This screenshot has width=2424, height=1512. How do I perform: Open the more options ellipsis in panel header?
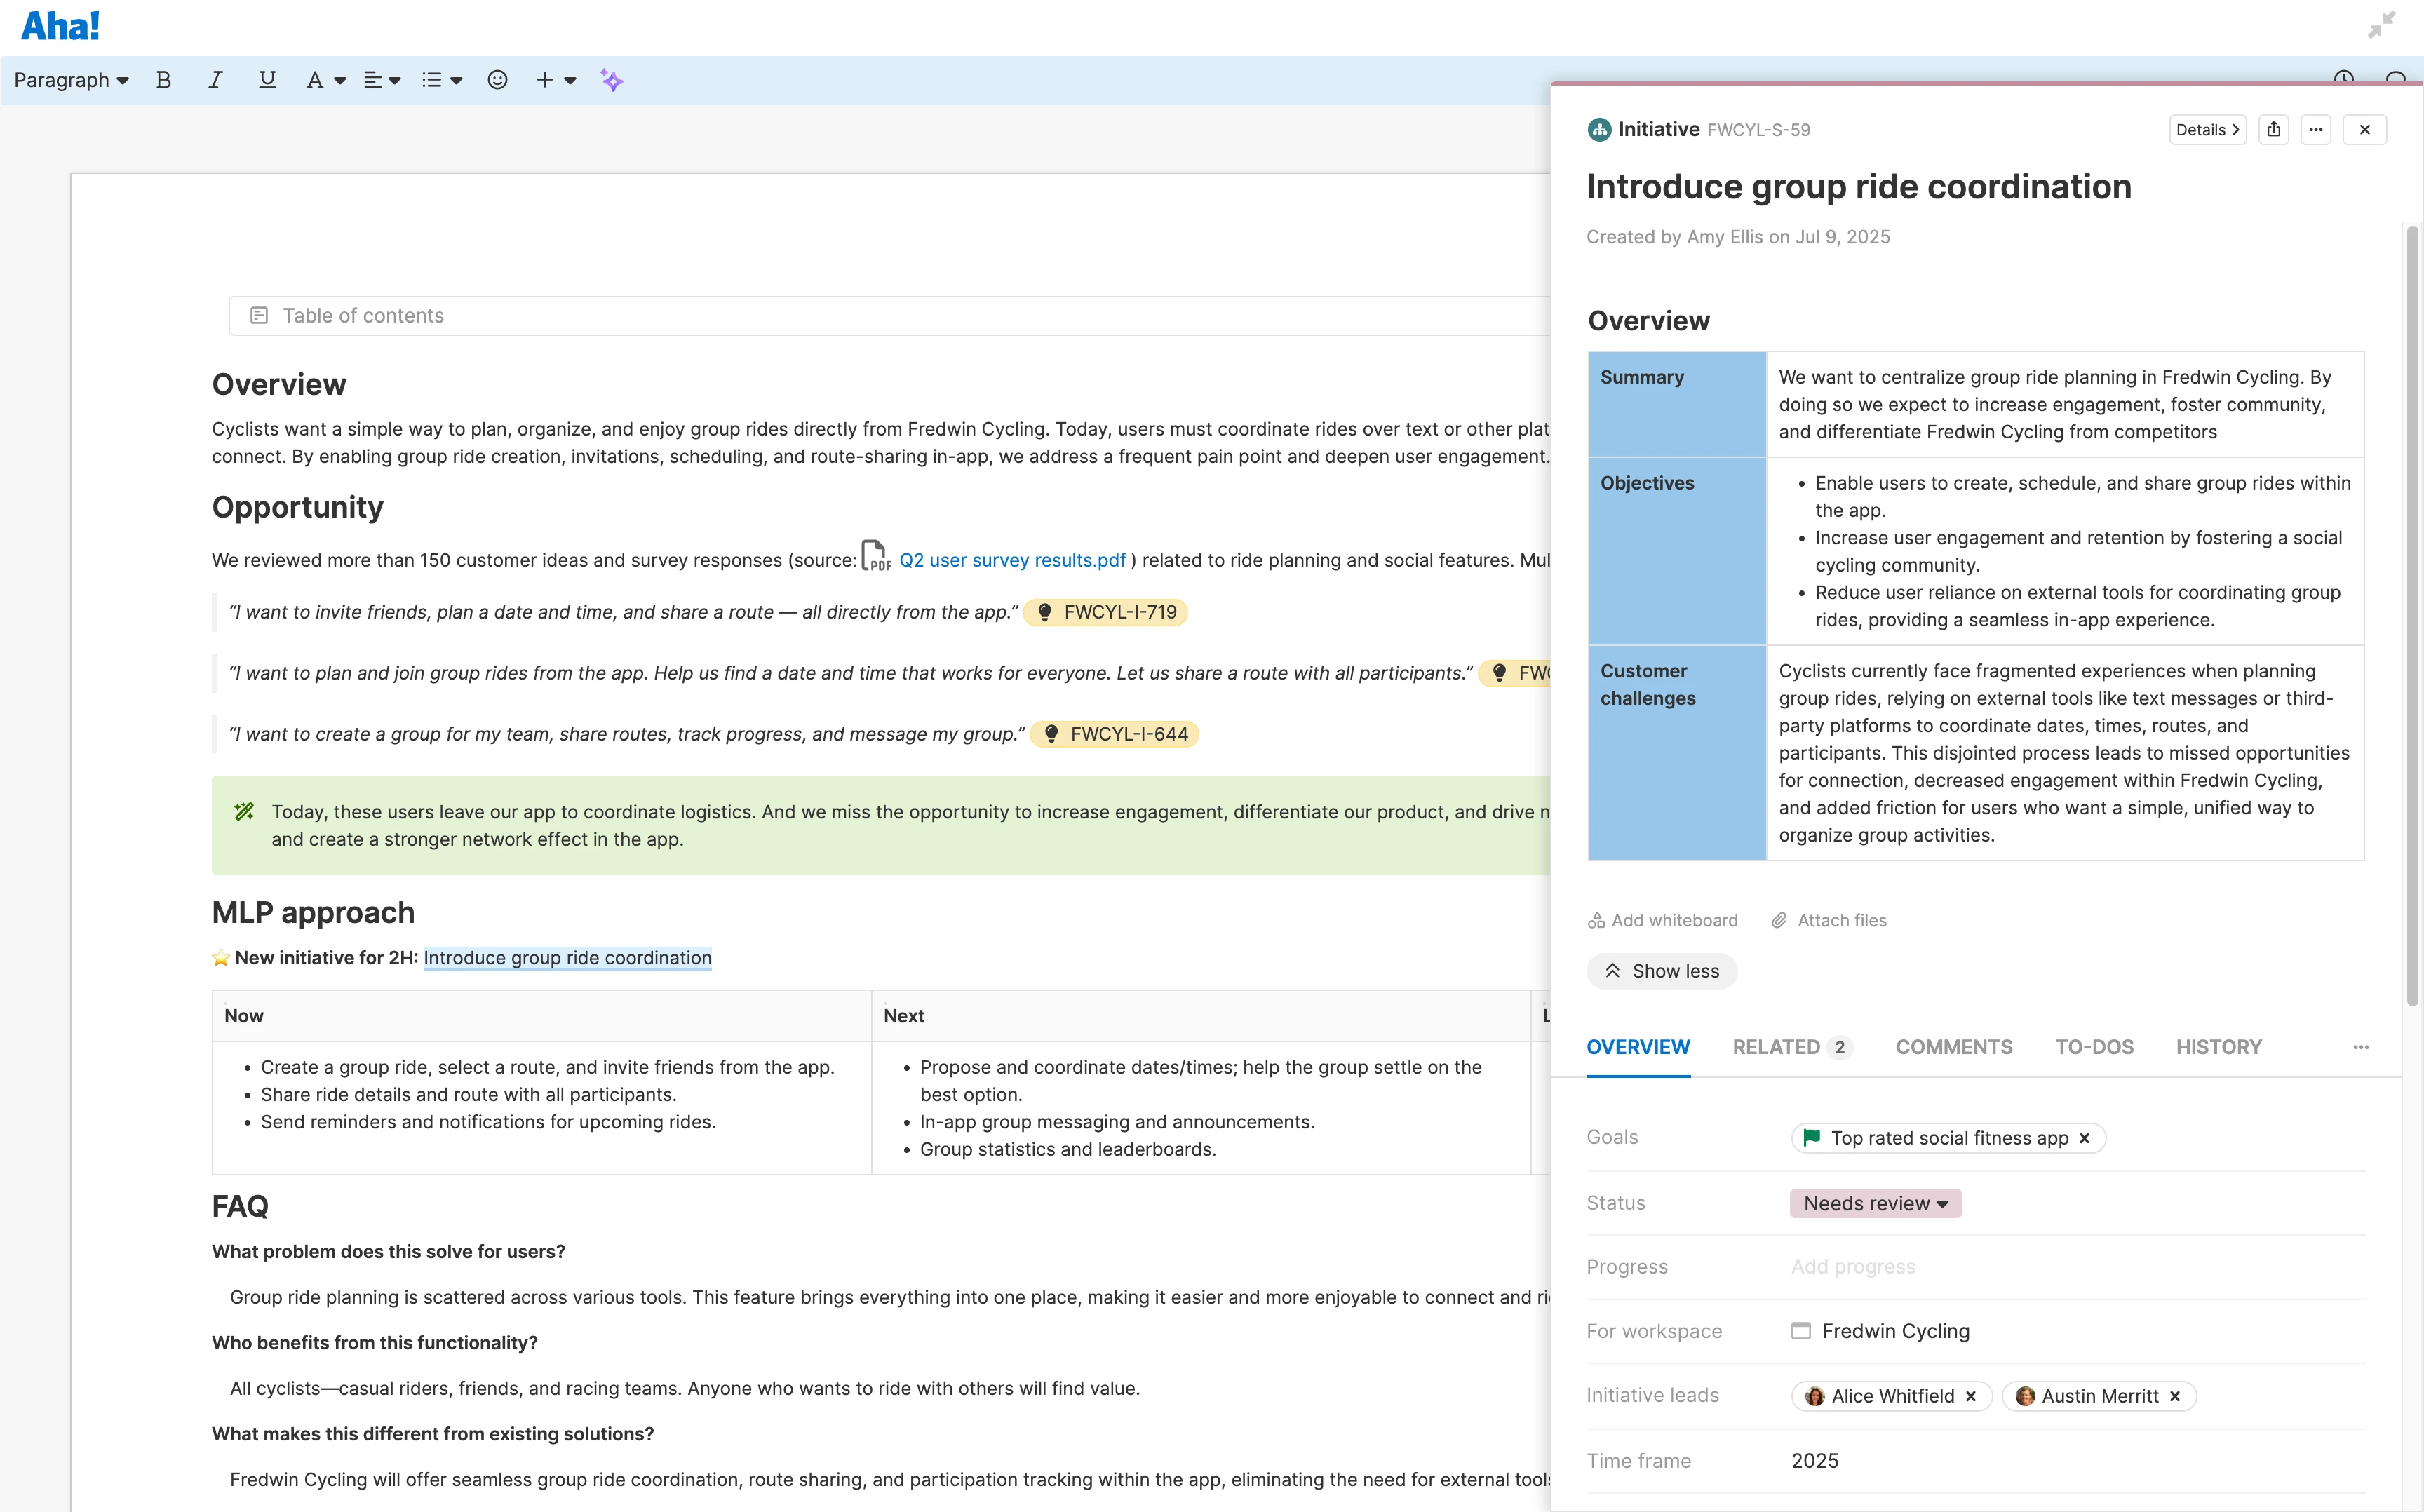(x=2316, y=130)
